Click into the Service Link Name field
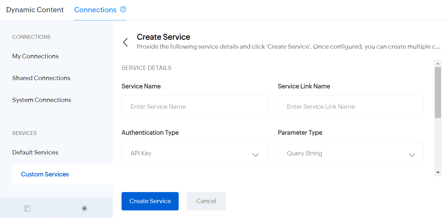Viewport: 448px width, 218px height. tap(351, 107)
